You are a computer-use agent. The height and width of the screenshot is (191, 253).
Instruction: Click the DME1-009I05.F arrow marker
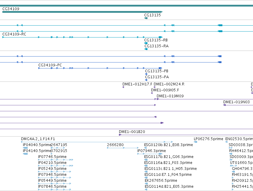[152, 93]
